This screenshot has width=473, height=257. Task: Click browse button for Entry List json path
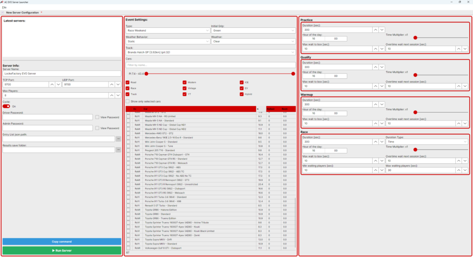(118, 139)
